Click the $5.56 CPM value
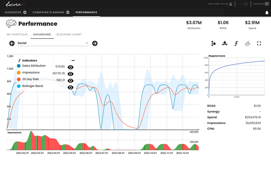 click(257, 129)
